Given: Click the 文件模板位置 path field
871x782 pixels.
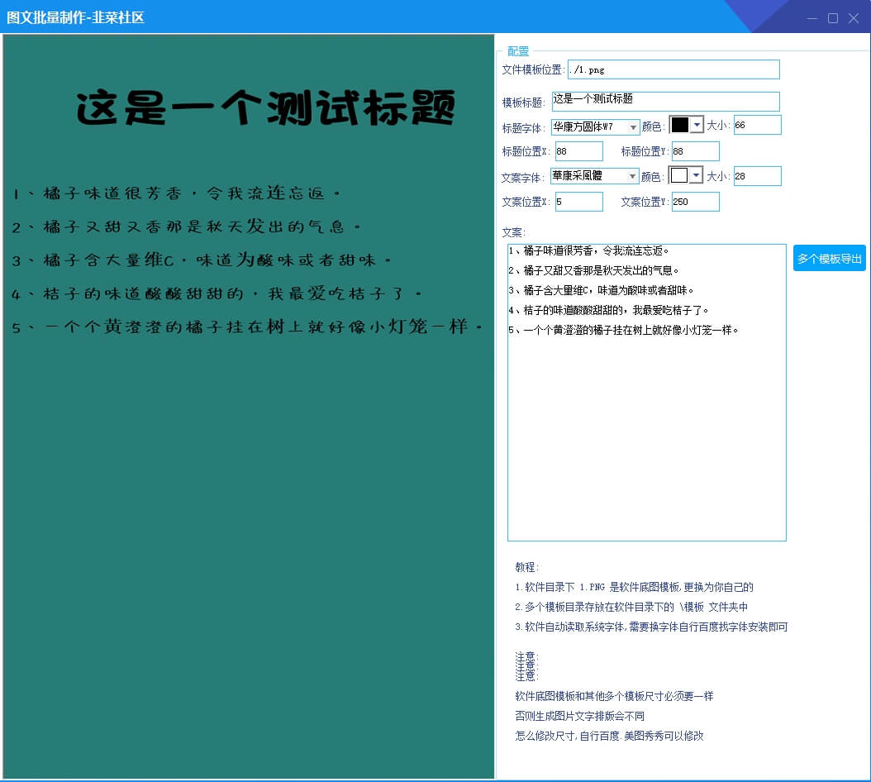Looking at the screenshot, I should [672, 69].
